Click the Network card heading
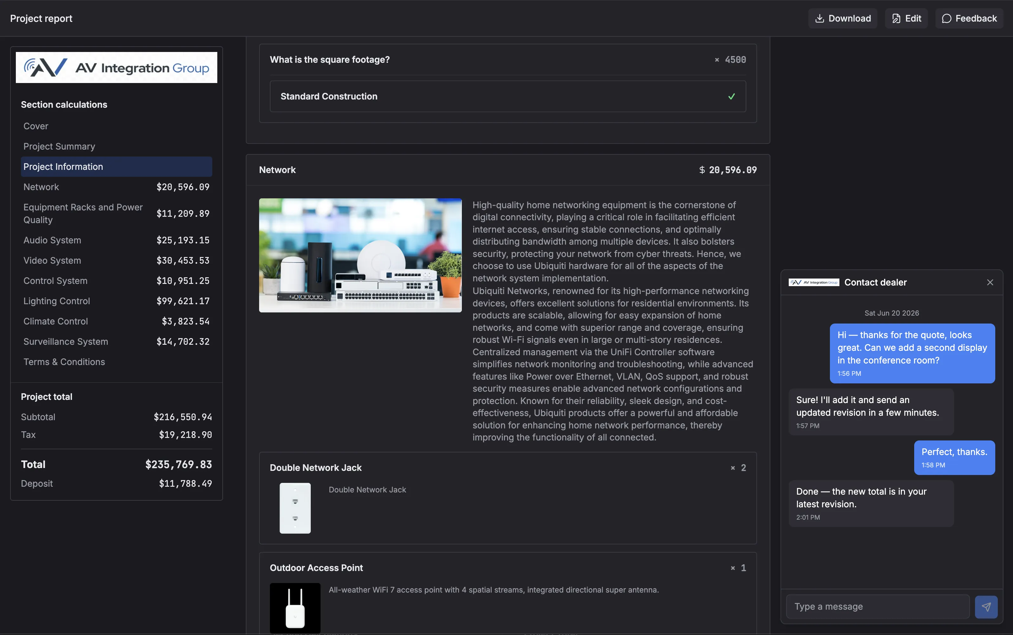Viewport: 1013px width, 635px height. coord(277,170)
